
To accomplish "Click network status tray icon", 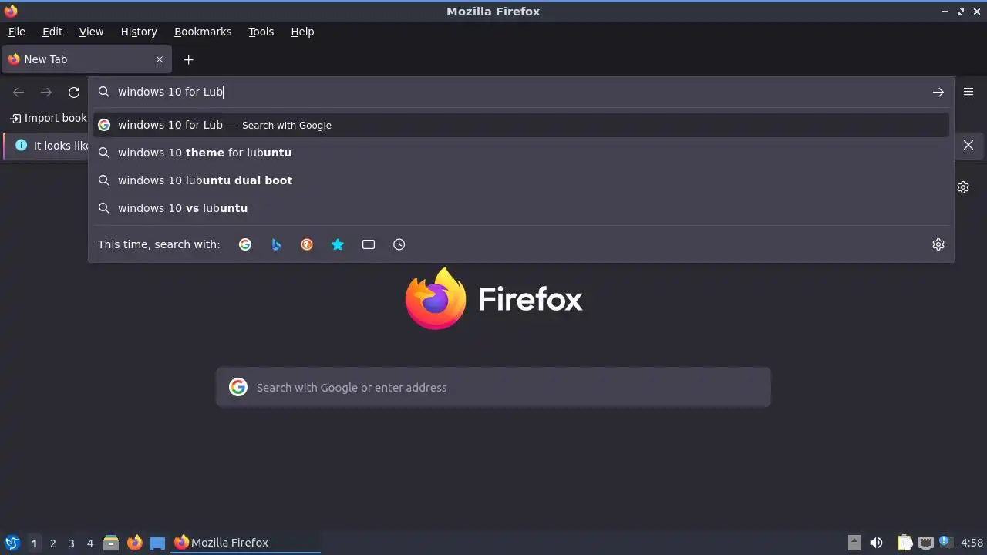I will tap(926, 543).
